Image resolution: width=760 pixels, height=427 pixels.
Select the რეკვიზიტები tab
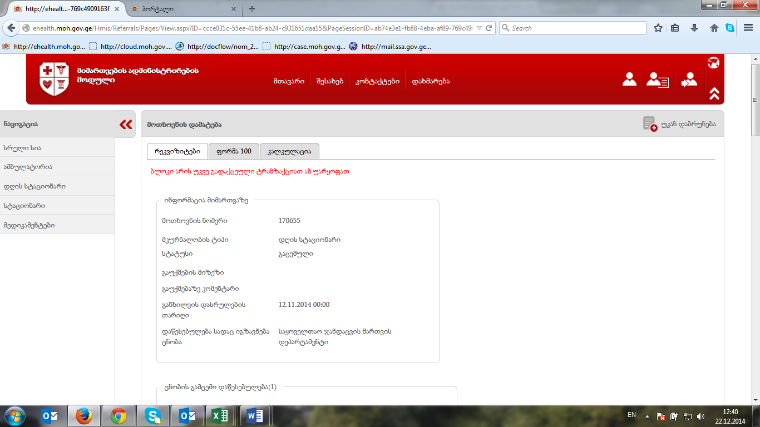[x=177, y=151]
